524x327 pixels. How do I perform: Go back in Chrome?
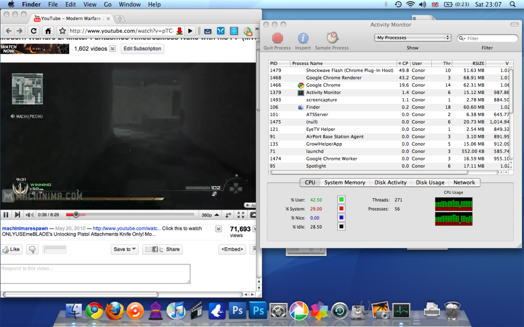9,31
